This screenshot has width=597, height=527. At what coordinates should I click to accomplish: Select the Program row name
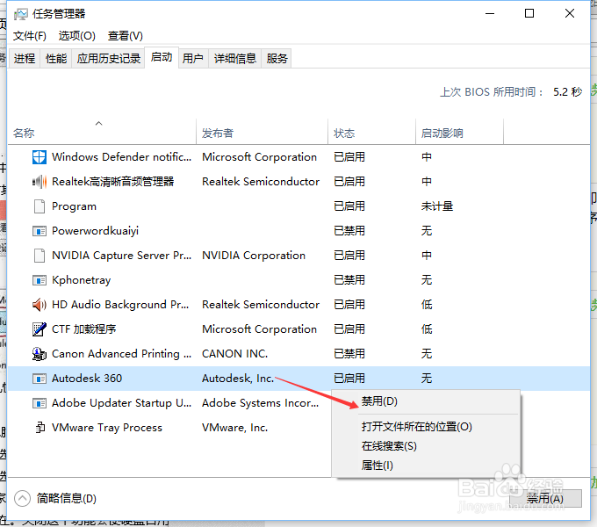(74, 206)
